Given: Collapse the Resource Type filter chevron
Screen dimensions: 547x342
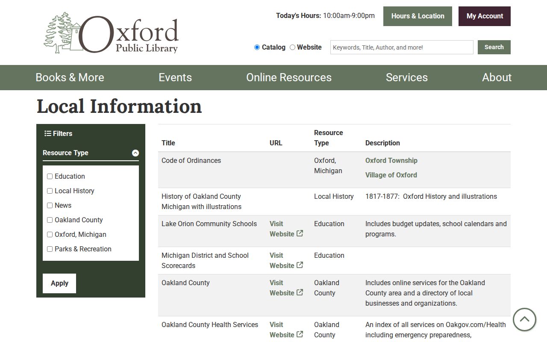Looking at the screenshot, I should pos(135,153).
